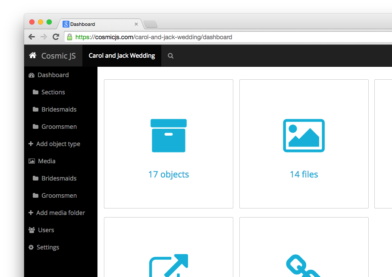Open Settings in the sidebar
The height and width of the screenshot is (277, 392).
point(48,247)
